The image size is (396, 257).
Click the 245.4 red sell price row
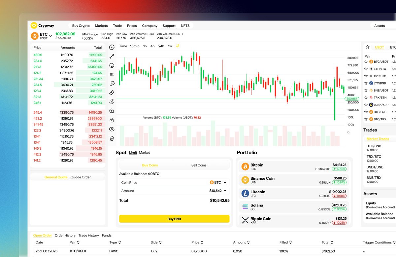(68, 112)
